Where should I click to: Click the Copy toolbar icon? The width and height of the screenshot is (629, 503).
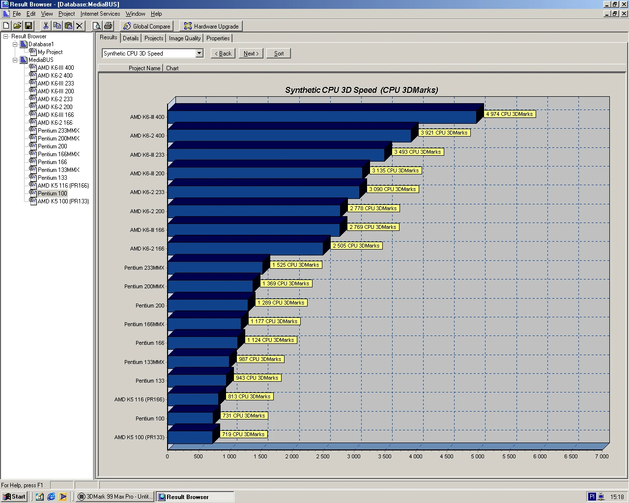click(57, 26)
